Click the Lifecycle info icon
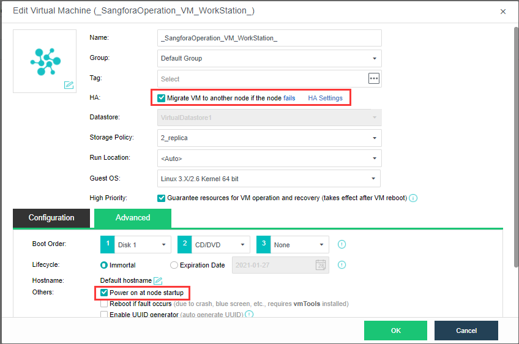 tap(342, 265)
